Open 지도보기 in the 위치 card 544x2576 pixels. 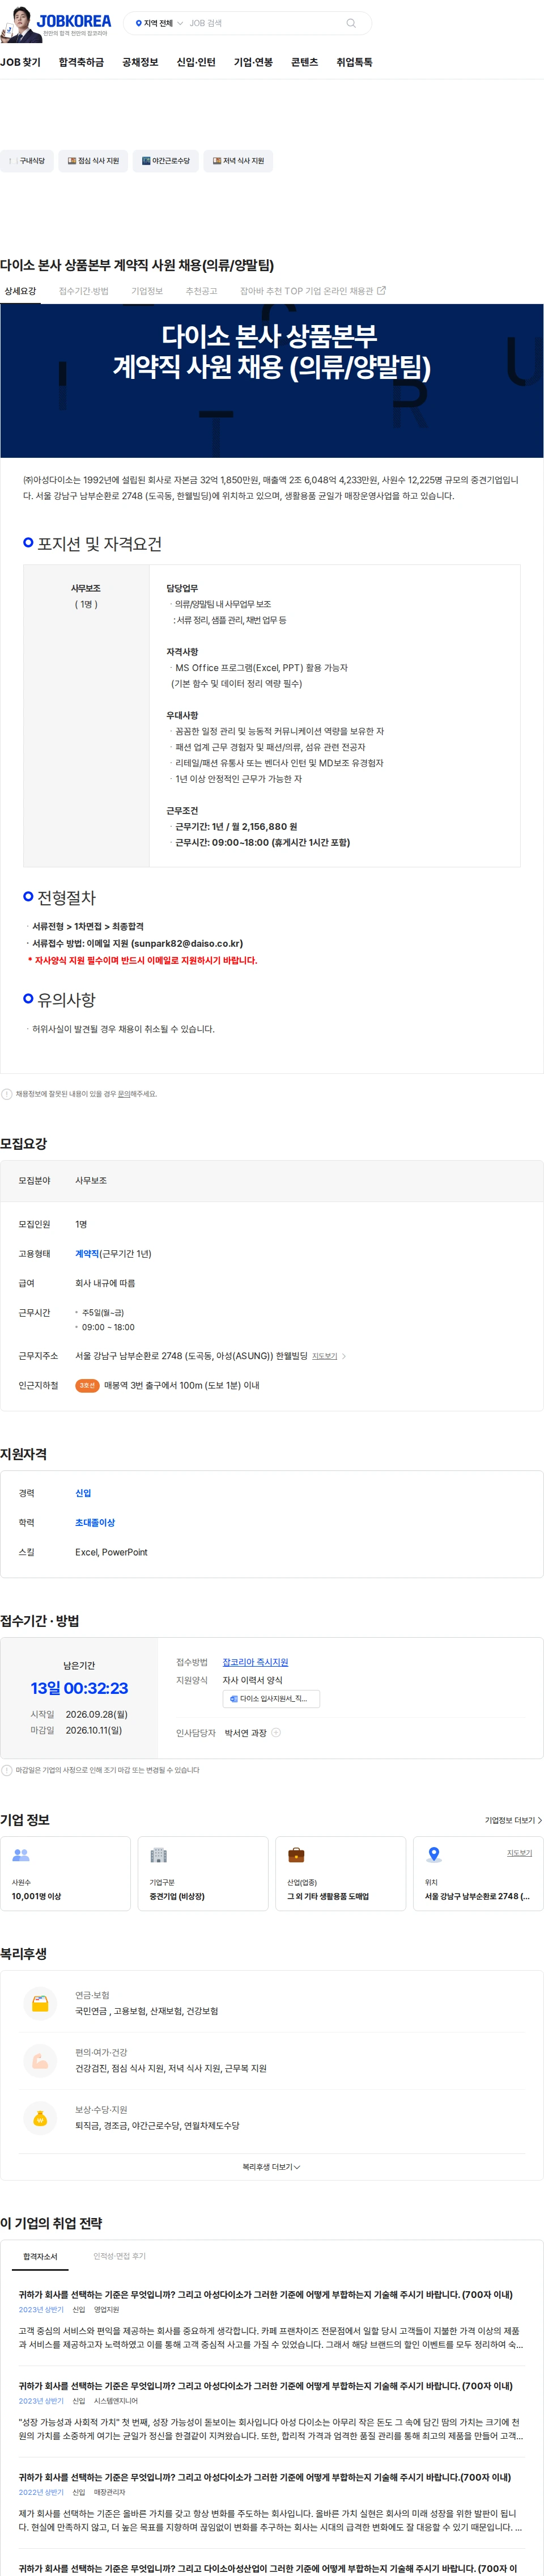click(x=519, y=1853)
